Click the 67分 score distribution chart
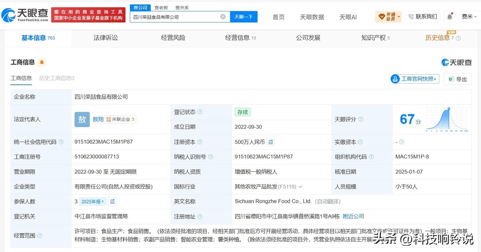 coord(447,119)
